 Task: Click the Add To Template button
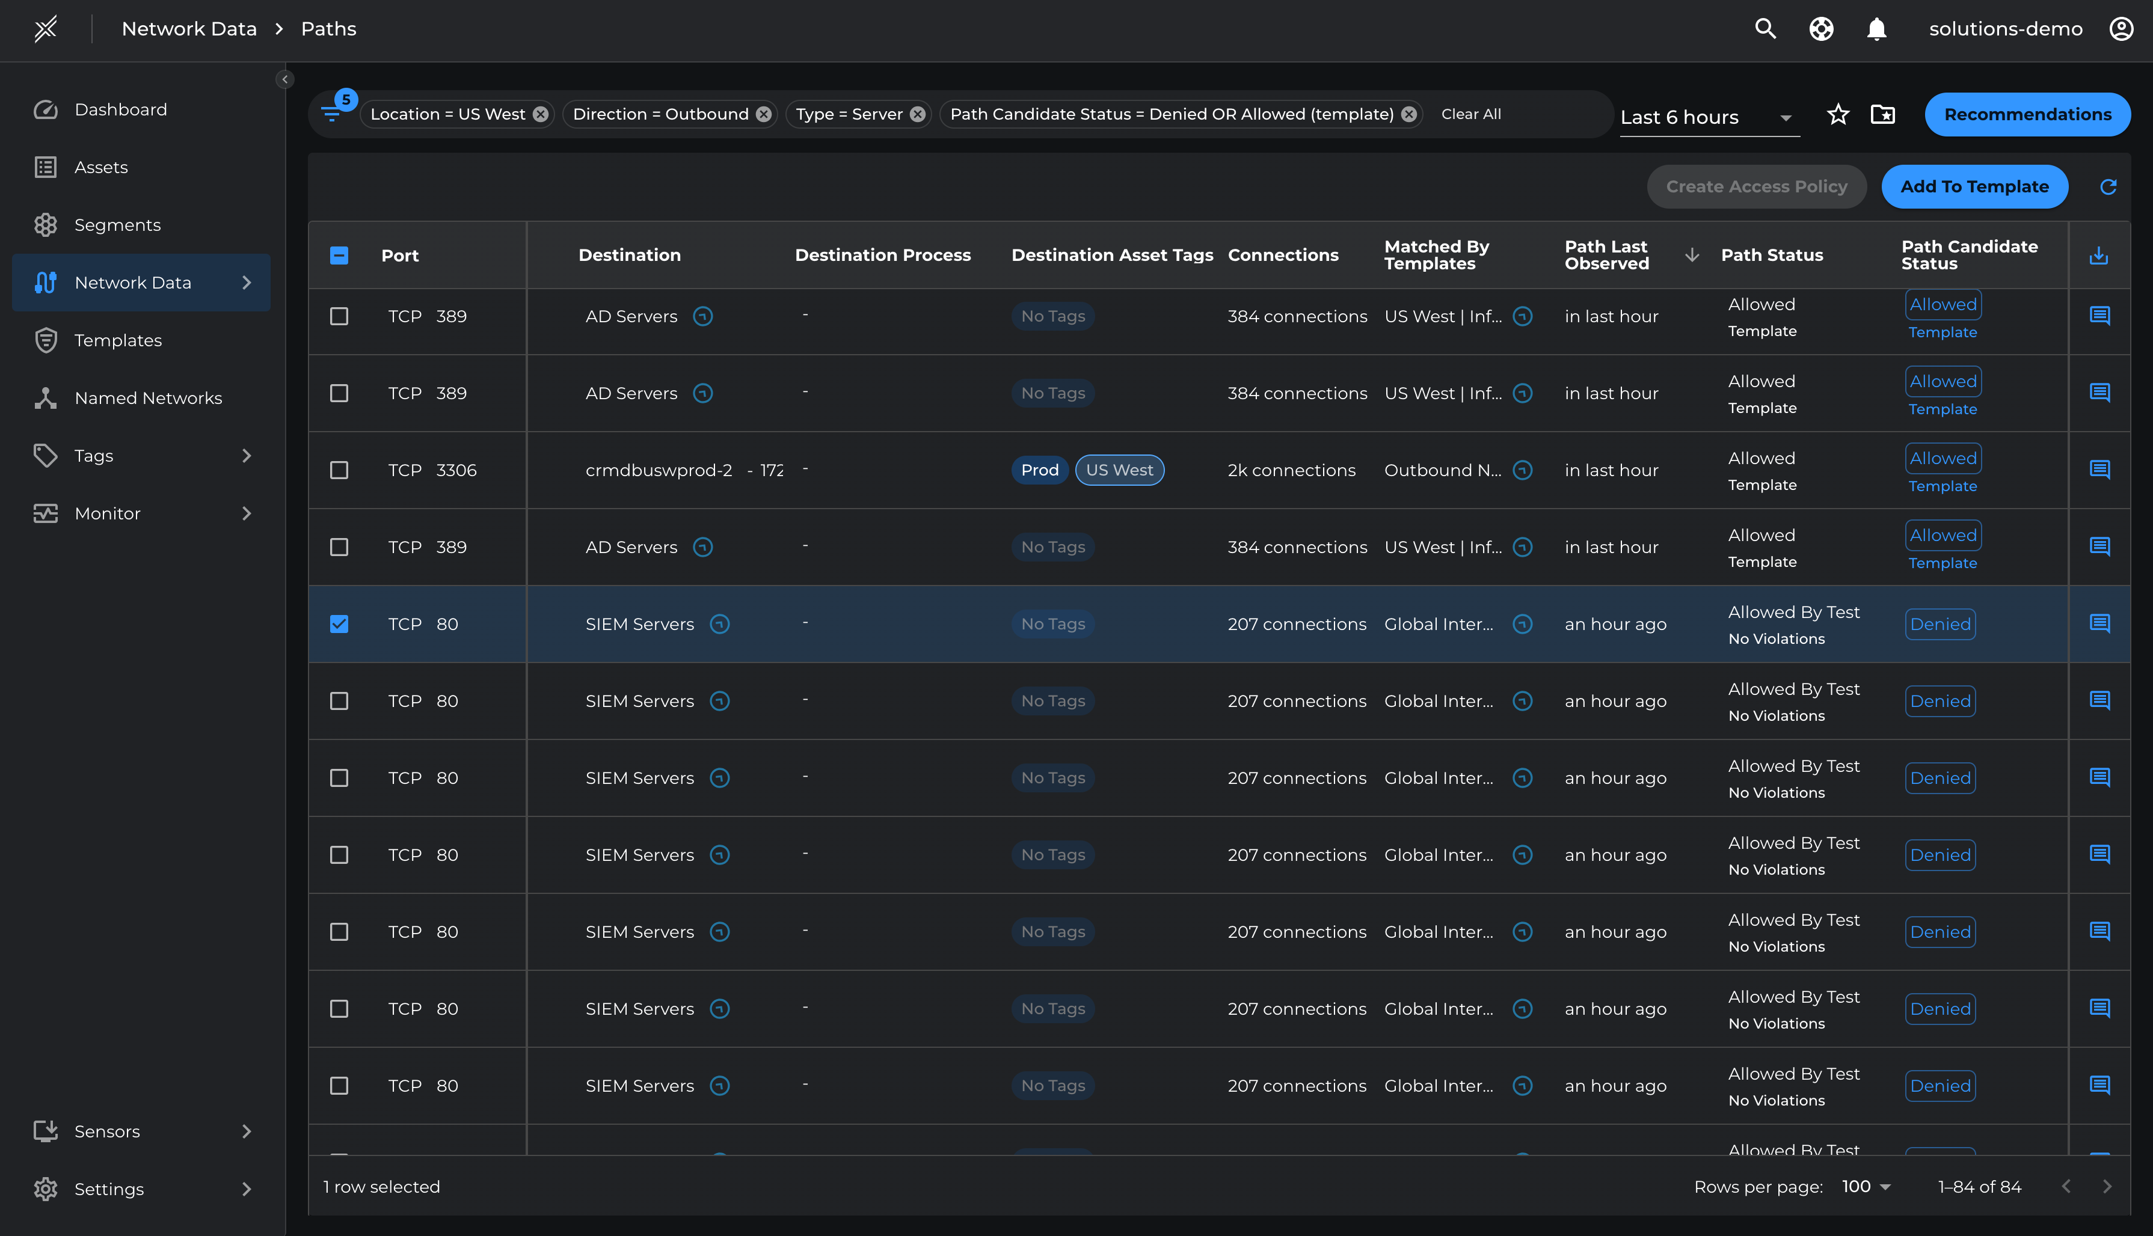(x=1974, y=187)
